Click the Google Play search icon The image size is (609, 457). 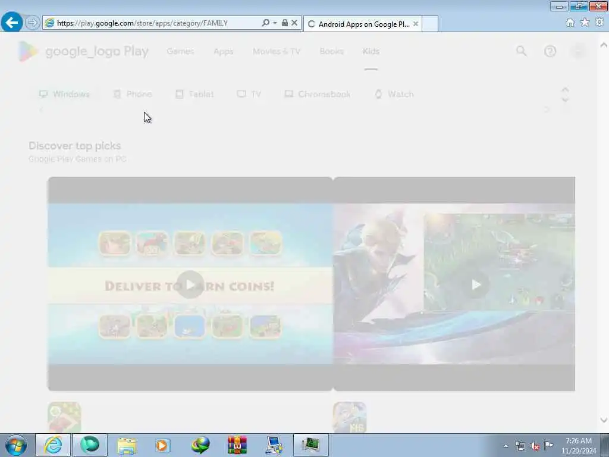pos(522,51)
